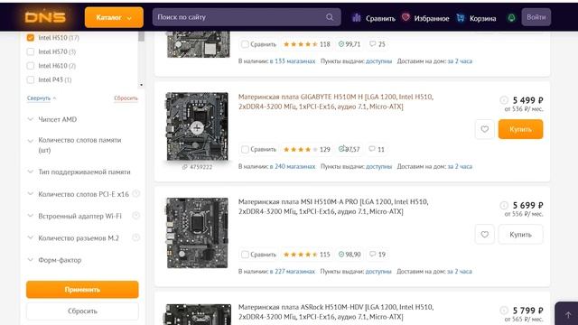This screenshot has width=578, height=325.
Task: Open the в 133 магазинах link
Action: pyautogui.click(x=293, y=61)
